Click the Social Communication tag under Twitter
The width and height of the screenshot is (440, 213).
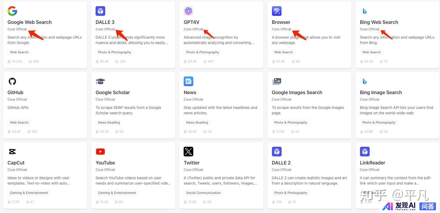click(x=203, y=193)
